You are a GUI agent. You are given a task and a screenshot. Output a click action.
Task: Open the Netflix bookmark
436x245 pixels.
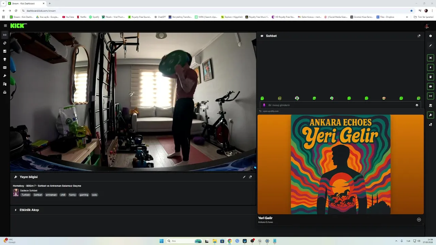tap(82, 17)
